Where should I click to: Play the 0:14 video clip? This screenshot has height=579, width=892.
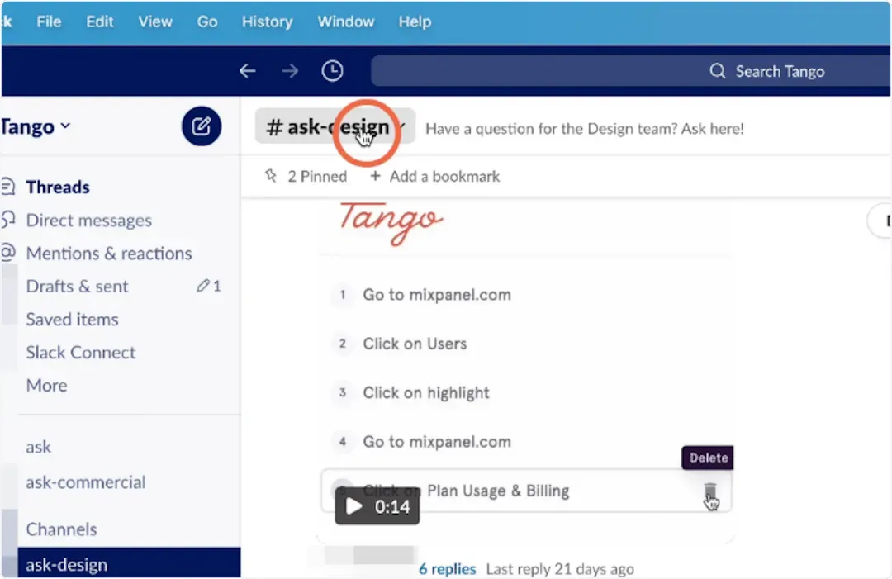coord(377,505)
